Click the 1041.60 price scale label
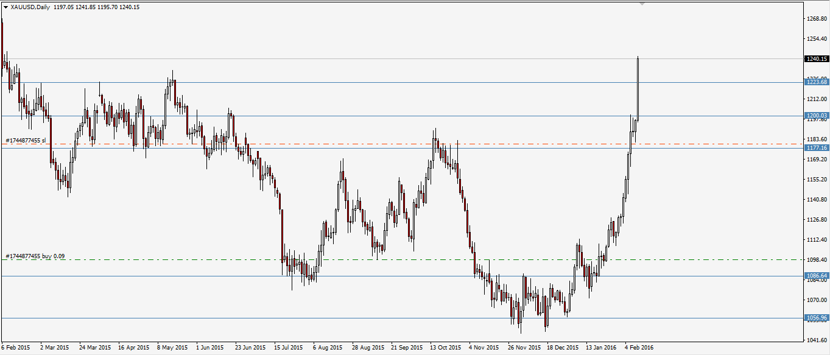 pos(817,340)
